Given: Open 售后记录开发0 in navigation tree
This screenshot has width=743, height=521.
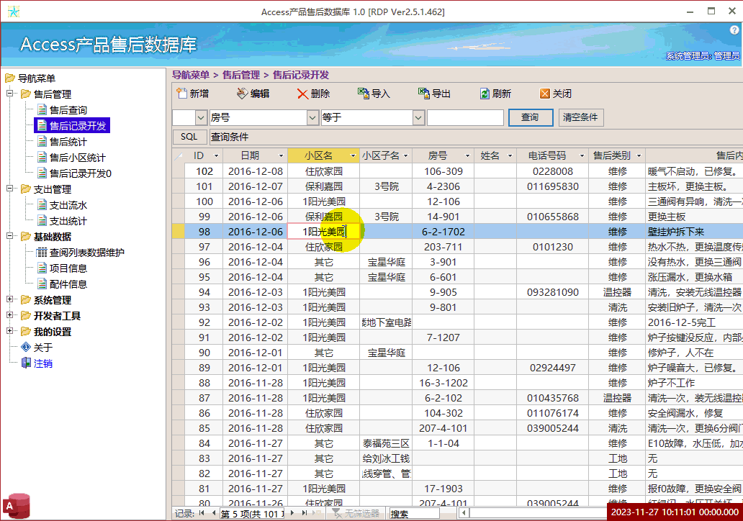Looking at the screenshot, I should (x=81, y=173).
